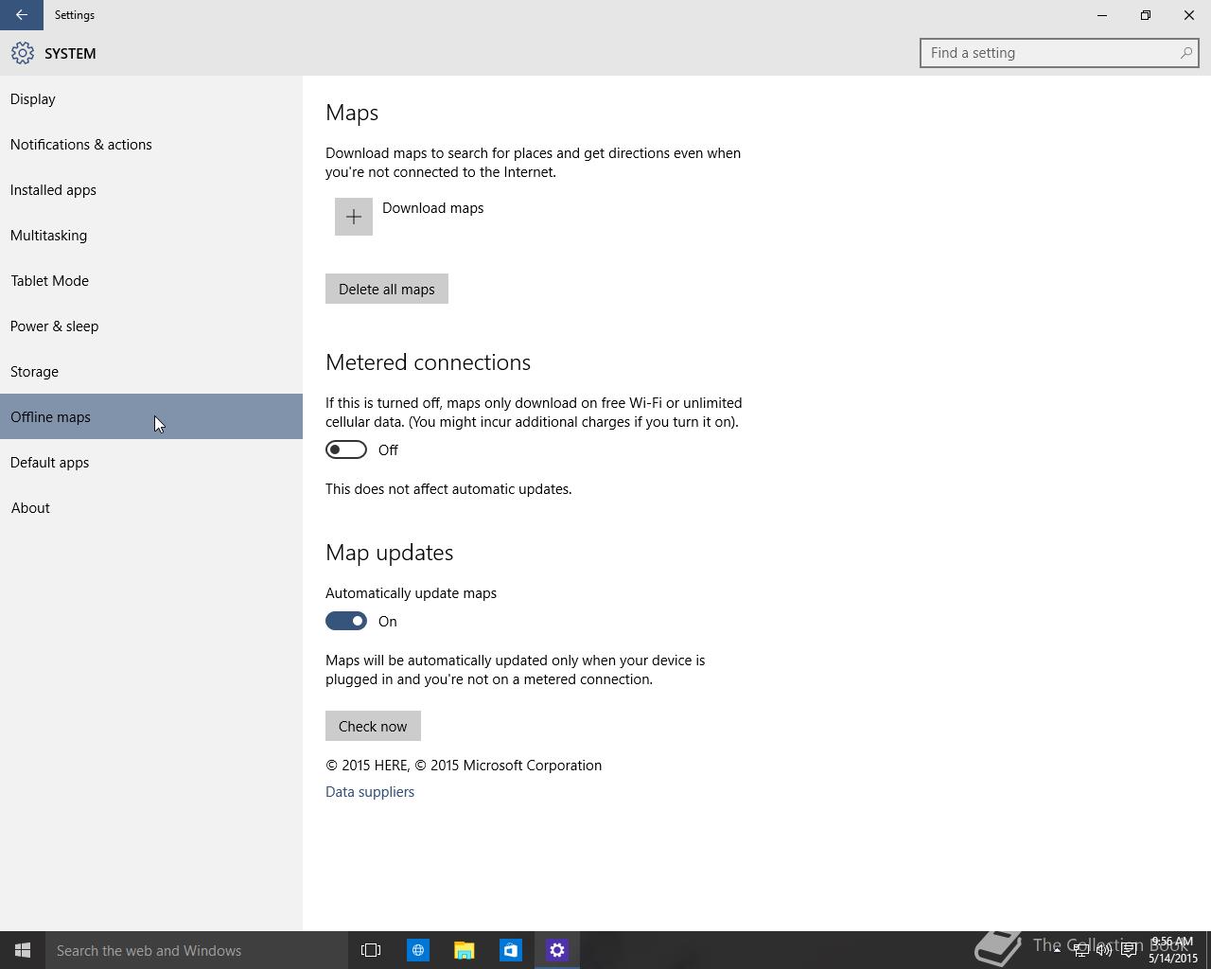Open the Data suppliers link

coord(370,791)
